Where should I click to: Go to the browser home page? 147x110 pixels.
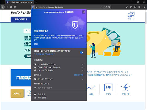(x=15, y=7)
